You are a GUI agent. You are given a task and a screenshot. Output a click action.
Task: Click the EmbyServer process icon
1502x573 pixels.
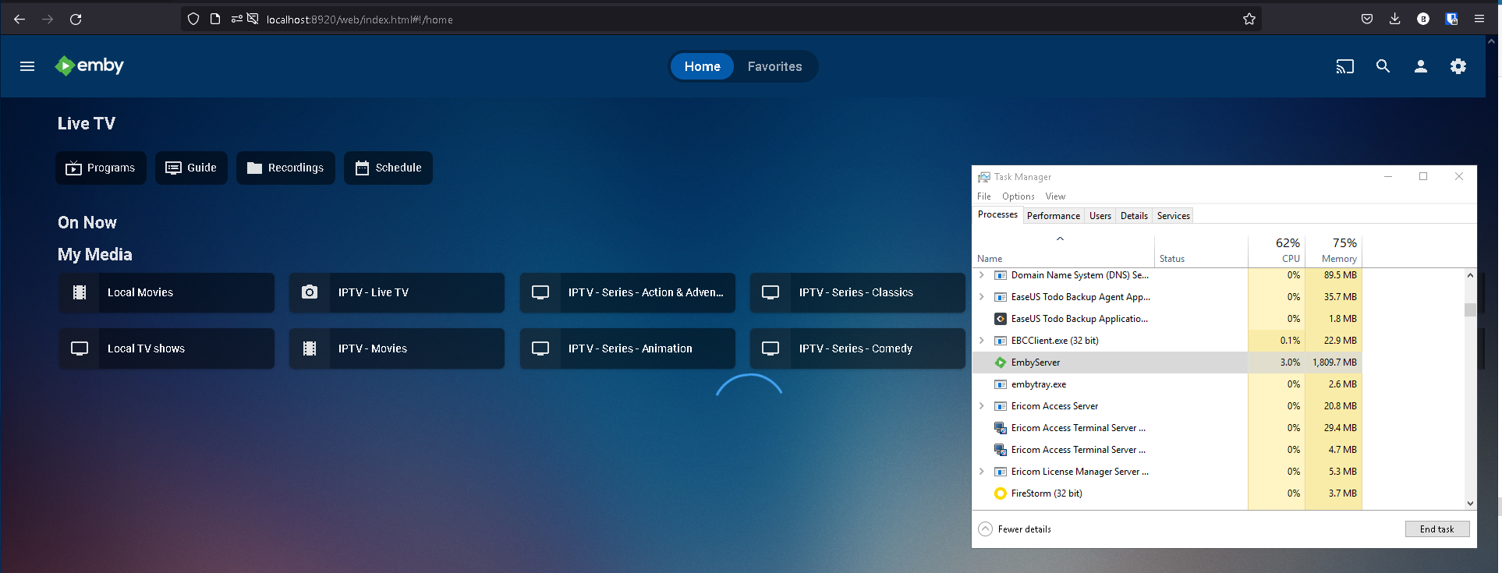[x=1001, y=363]
